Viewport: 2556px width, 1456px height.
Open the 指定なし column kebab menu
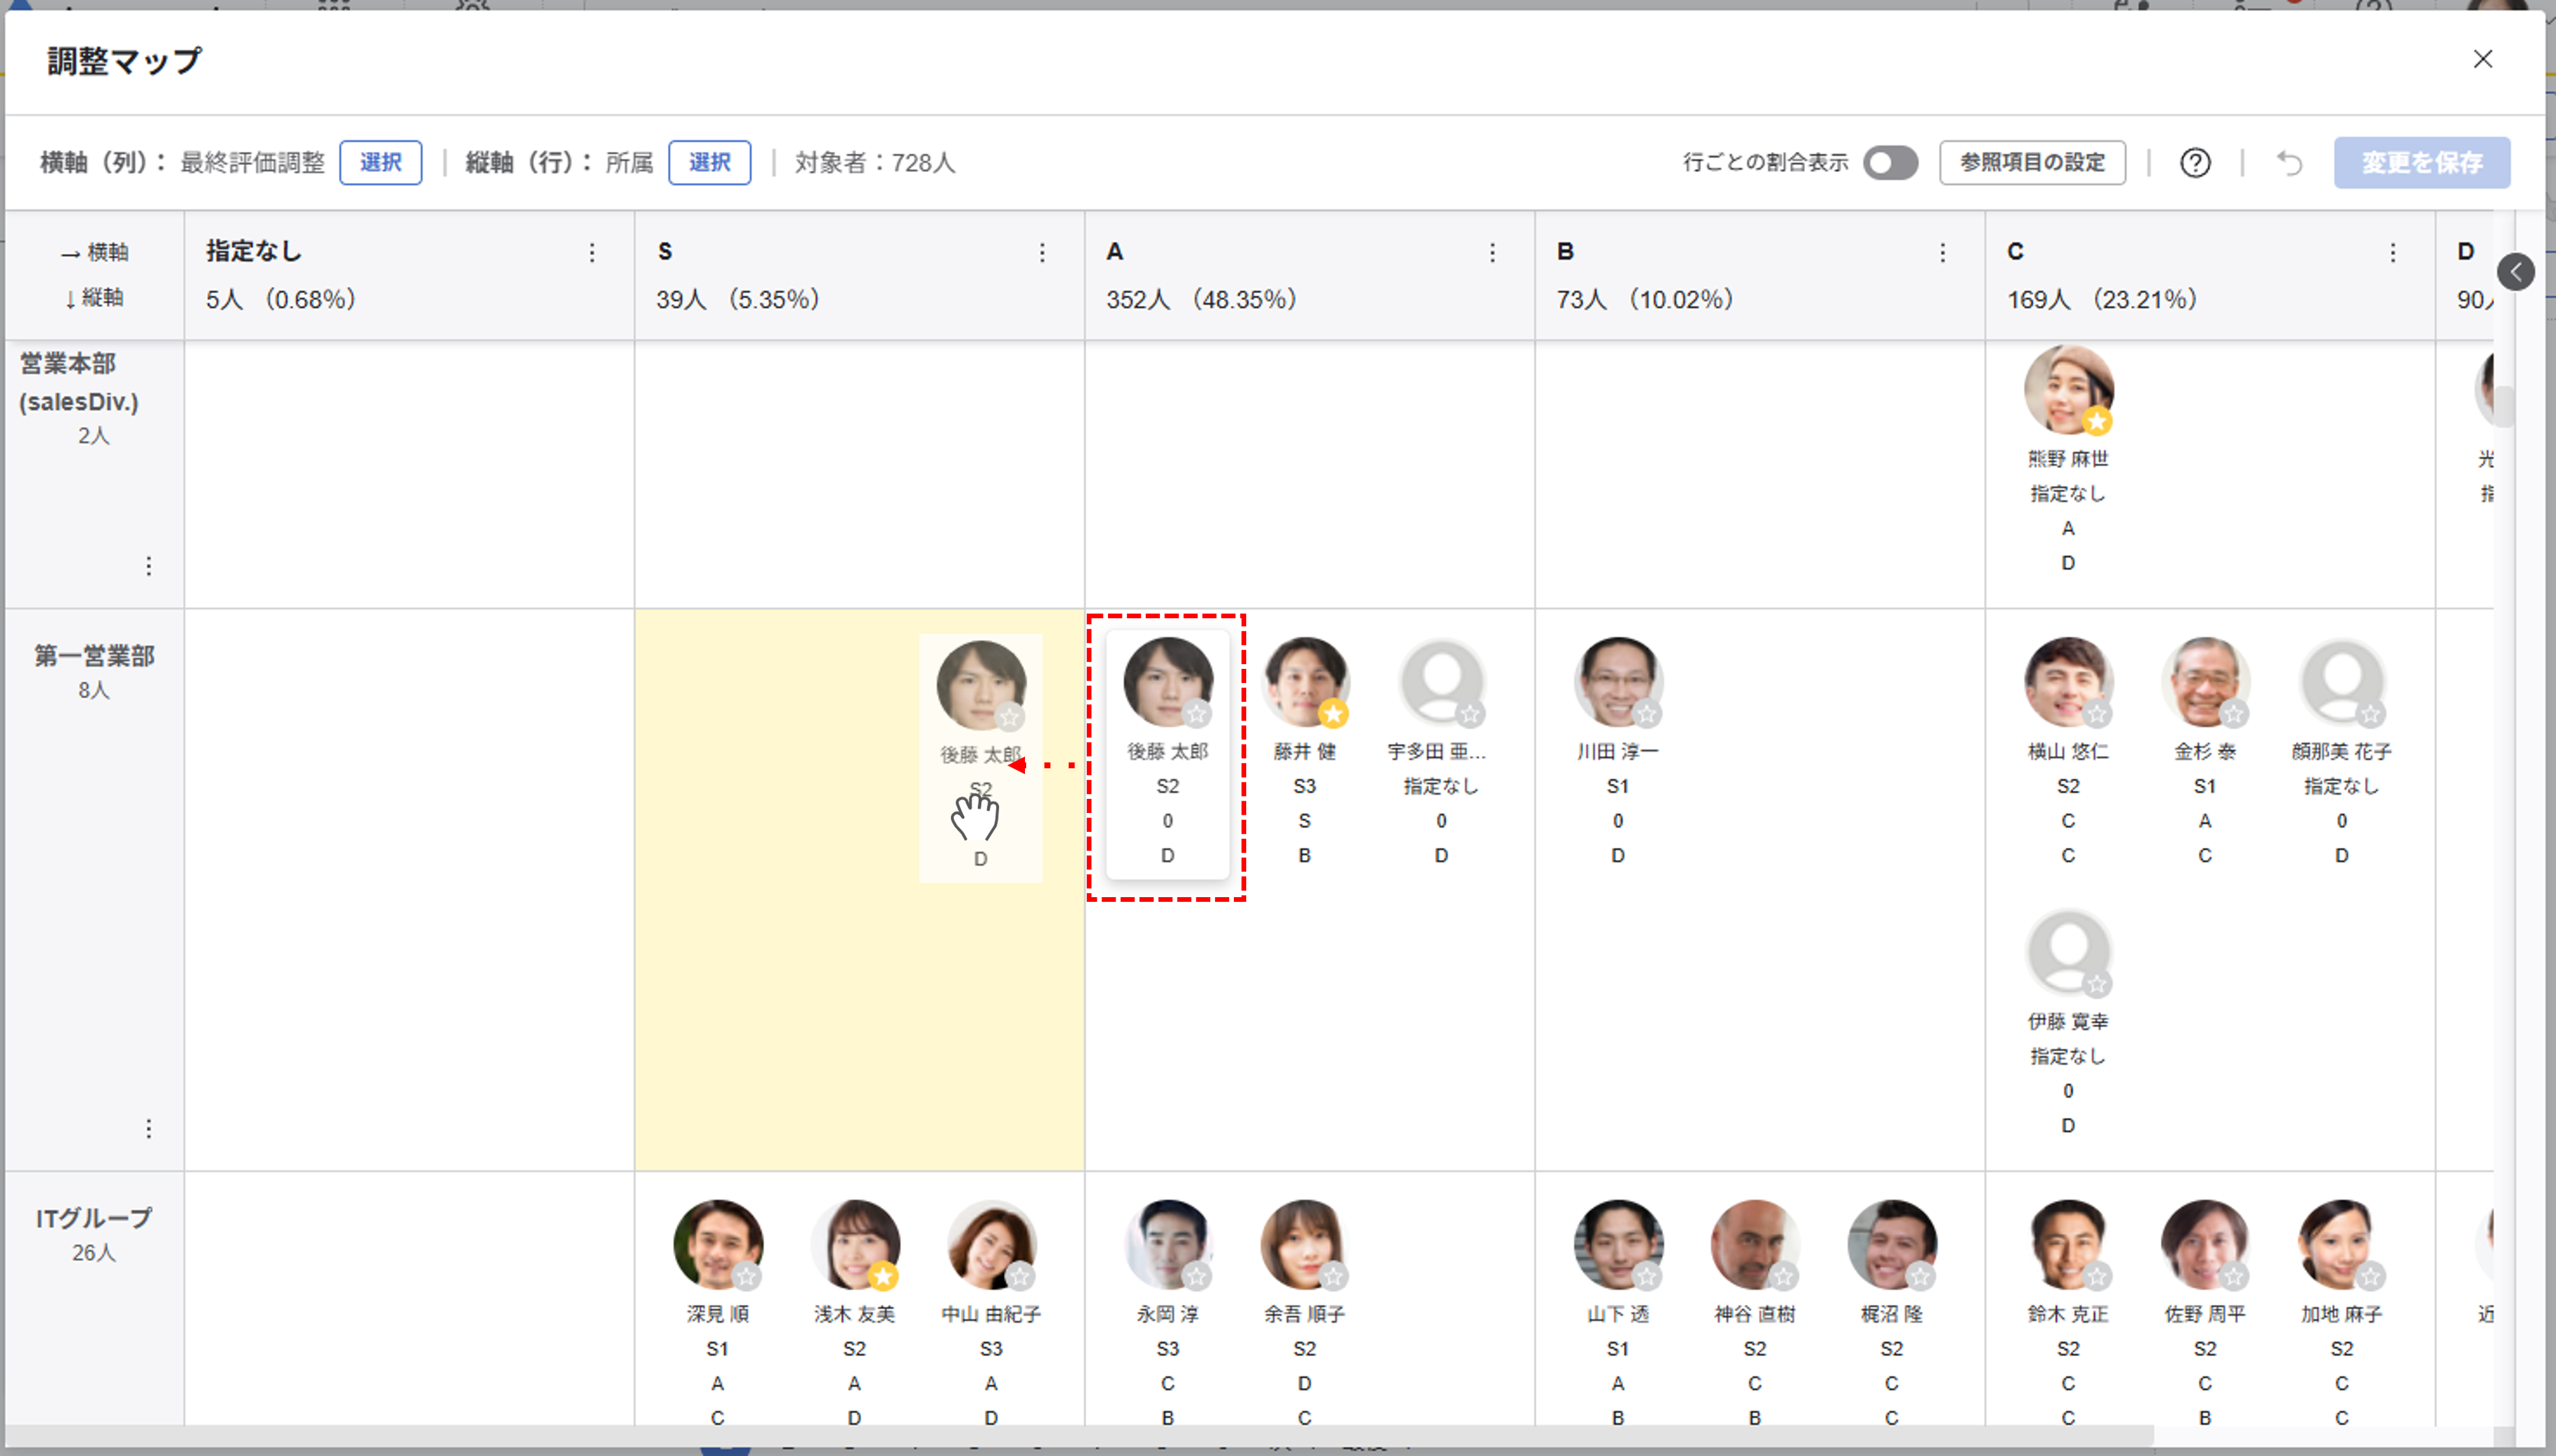click(x=592, y=253)
